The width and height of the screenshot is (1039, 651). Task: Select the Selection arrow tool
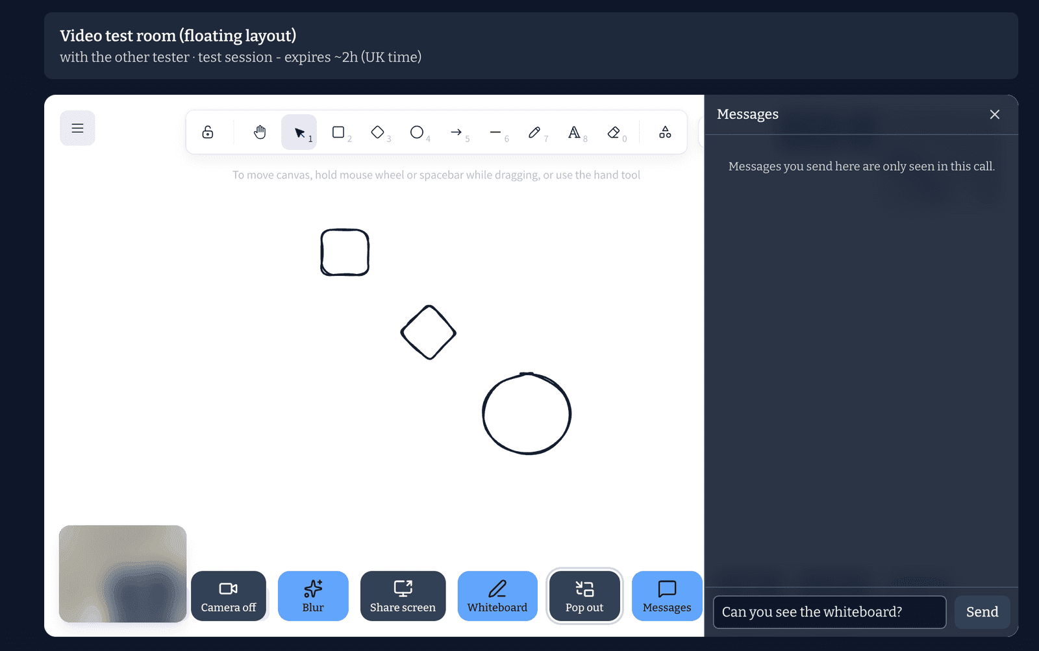[x=299, y=132]
